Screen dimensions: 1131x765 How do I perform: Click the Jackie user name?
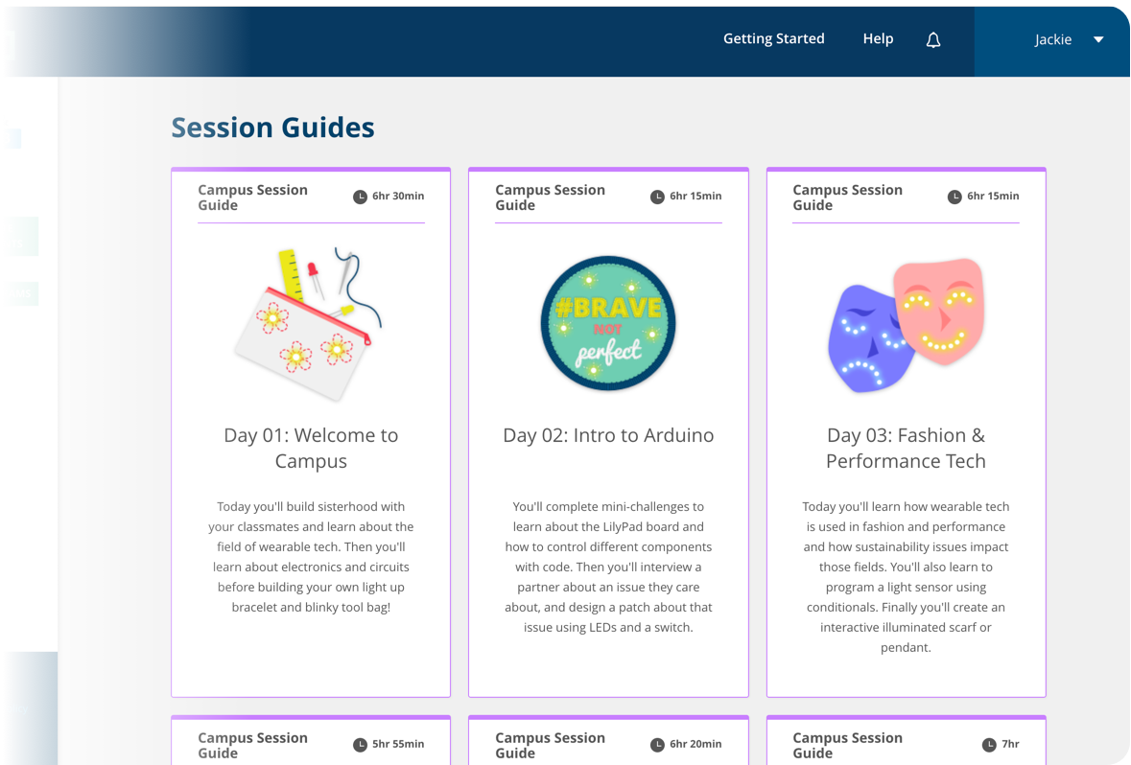click(1053, 39)
